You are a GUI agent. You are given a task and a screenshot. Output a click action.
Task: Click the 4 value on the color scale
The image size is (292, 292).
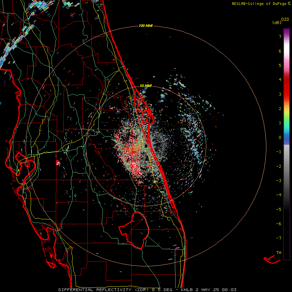280,80
